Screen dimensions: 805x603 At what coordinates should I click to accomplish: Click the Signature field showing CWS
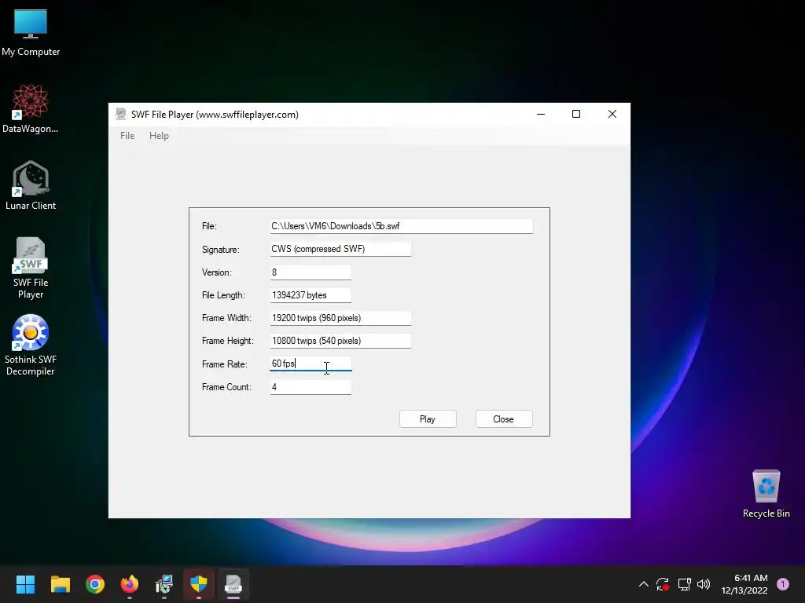[x=340, y=249]
